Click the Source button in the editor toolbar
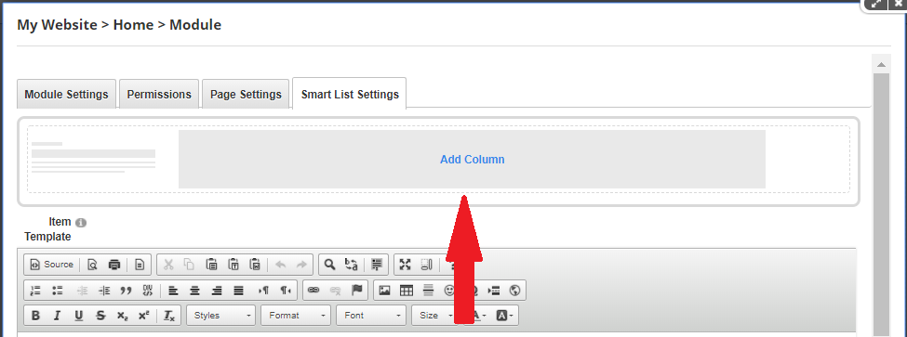 (51, 265)
